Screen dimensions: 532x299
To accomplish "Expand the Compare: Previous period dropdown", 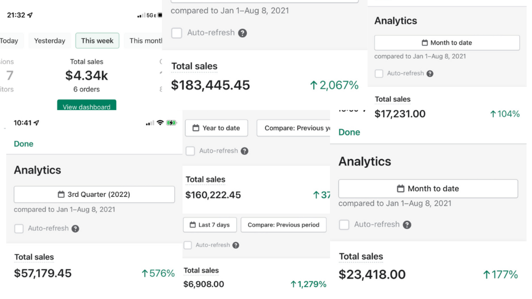I will tap(283, 225).
